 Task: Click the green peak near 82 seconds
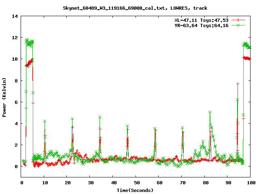210,112
